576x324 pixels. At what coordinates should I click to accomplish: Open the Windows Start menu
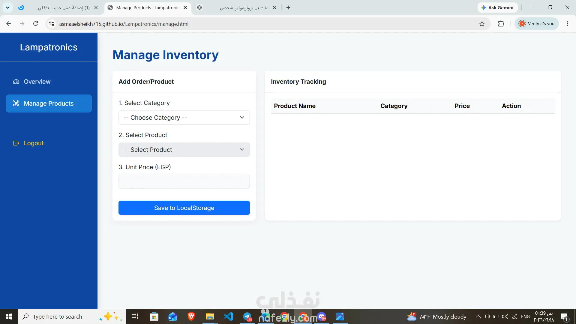point(9,316)
